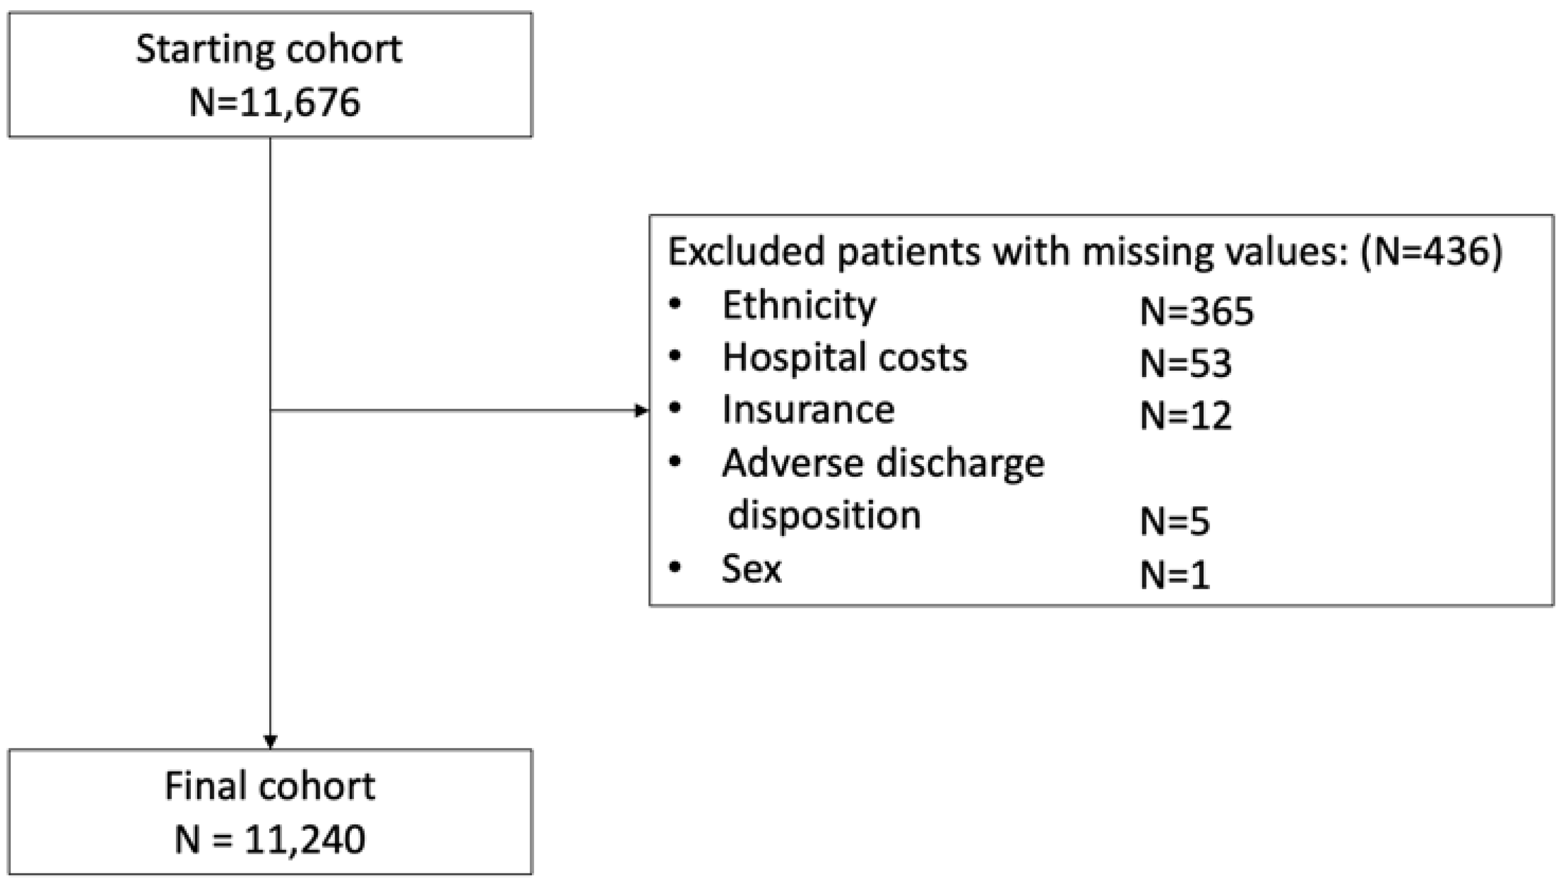Image resolution: width=1565 pixels, height=889 pixels.
Task: Select the N=365 ethnicity count
Action: coord(1196,311)
